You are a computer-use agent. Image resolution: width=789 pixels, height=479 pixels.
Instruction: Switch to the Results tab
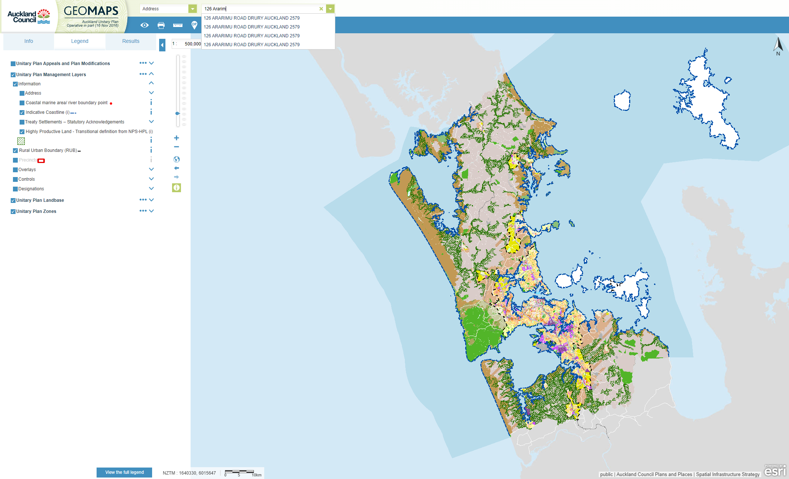click(131, 41)
